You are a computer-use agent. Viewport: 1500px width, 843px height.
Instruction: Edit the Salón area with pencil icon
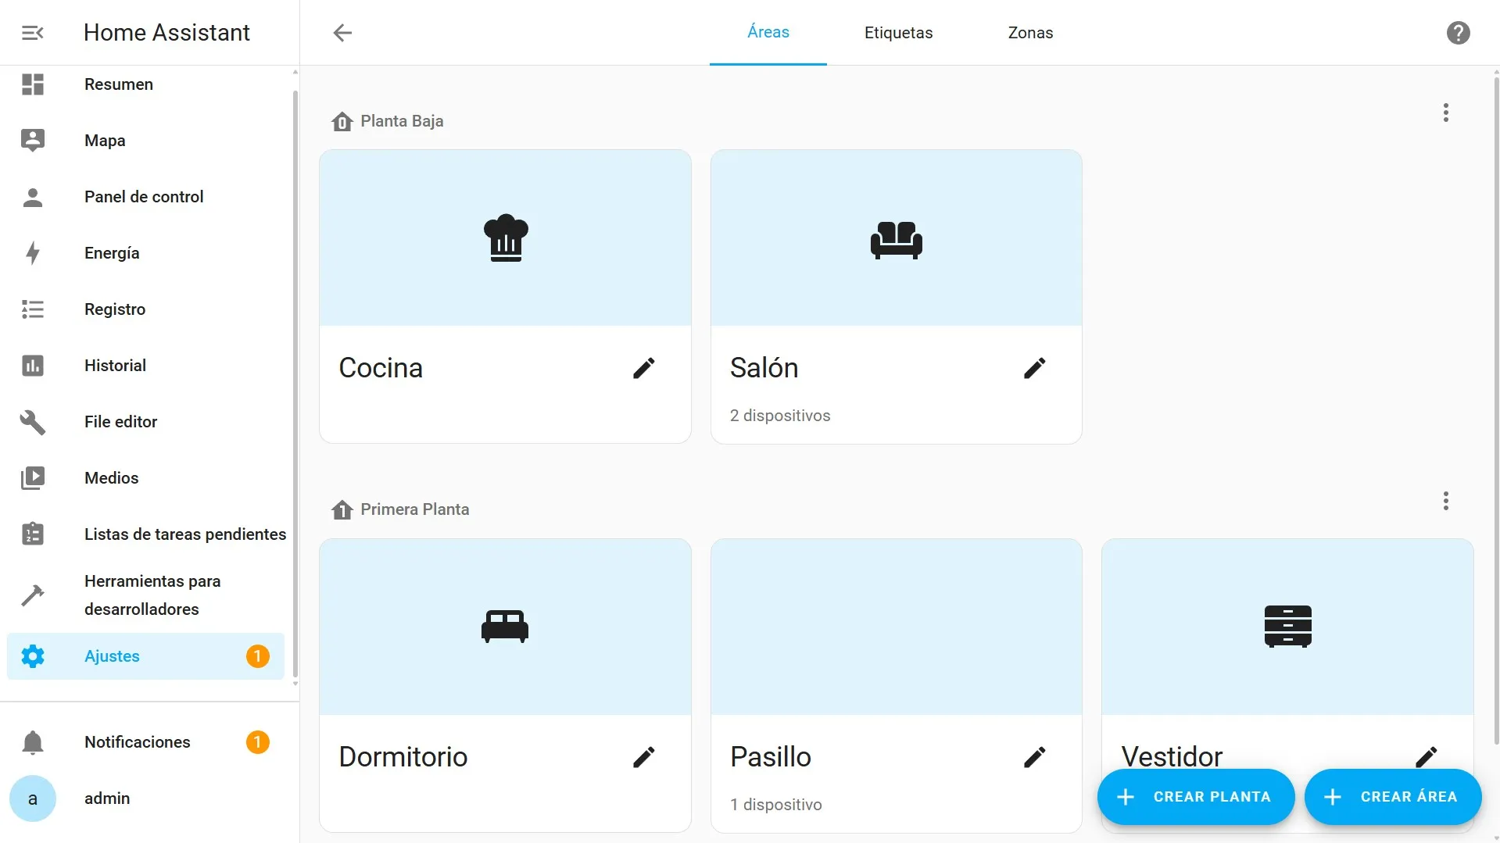[x=1035, y=368]
